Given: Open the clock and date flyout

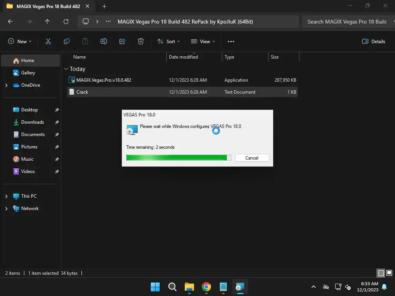Looking at the screenshot, I should coord(368,287).
